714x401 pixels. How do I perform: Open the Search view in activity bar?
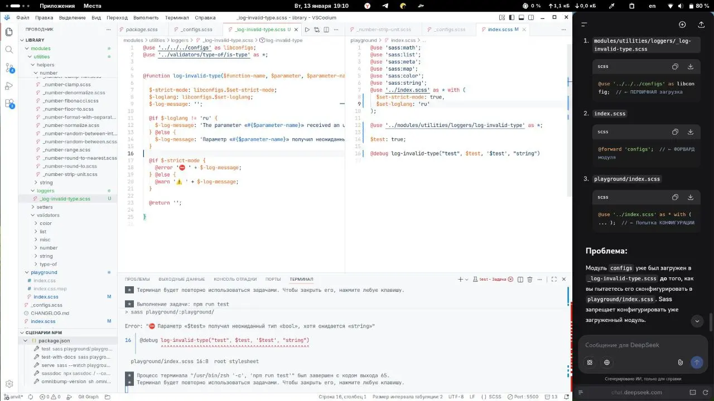click(x=9, y=50)
